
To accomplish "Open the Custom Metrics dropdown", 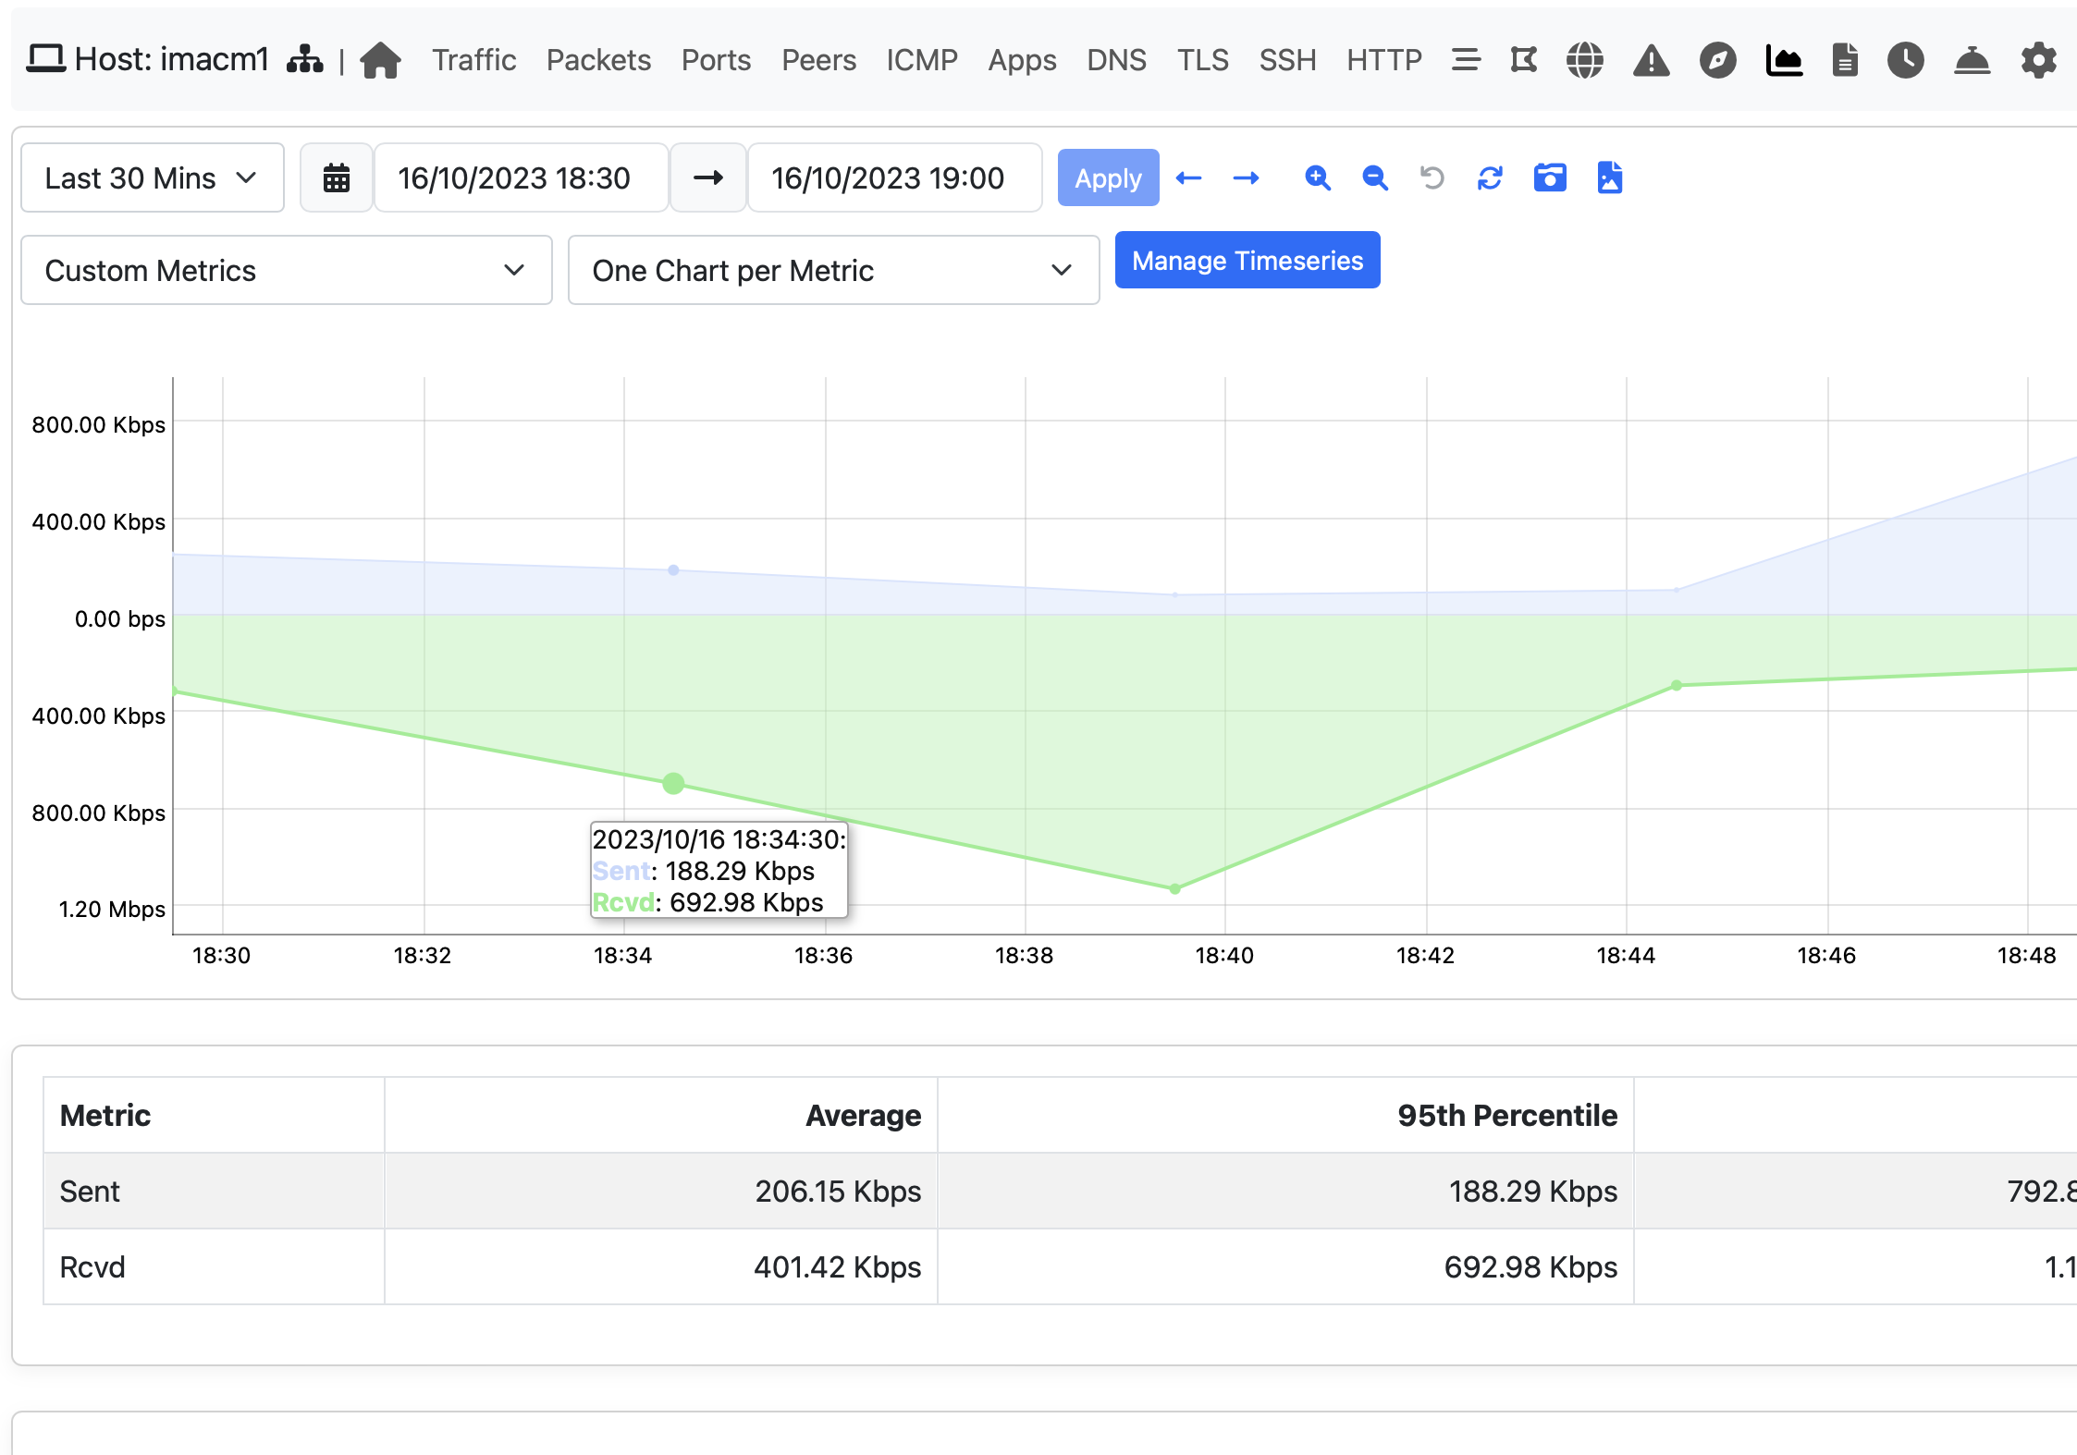I will point(285,270).
